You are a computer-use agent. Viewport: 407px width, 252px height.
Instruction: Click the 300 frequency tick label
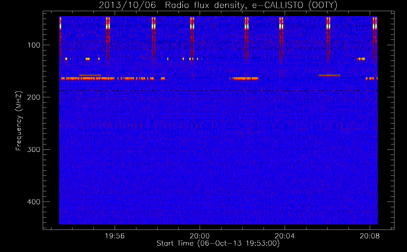(x=34, y=150)
